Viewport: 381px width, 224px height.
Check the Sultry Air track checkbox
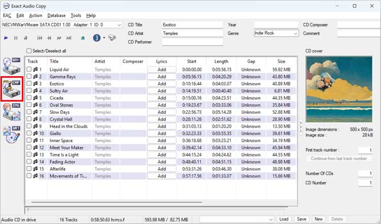[x=29, y=90]
